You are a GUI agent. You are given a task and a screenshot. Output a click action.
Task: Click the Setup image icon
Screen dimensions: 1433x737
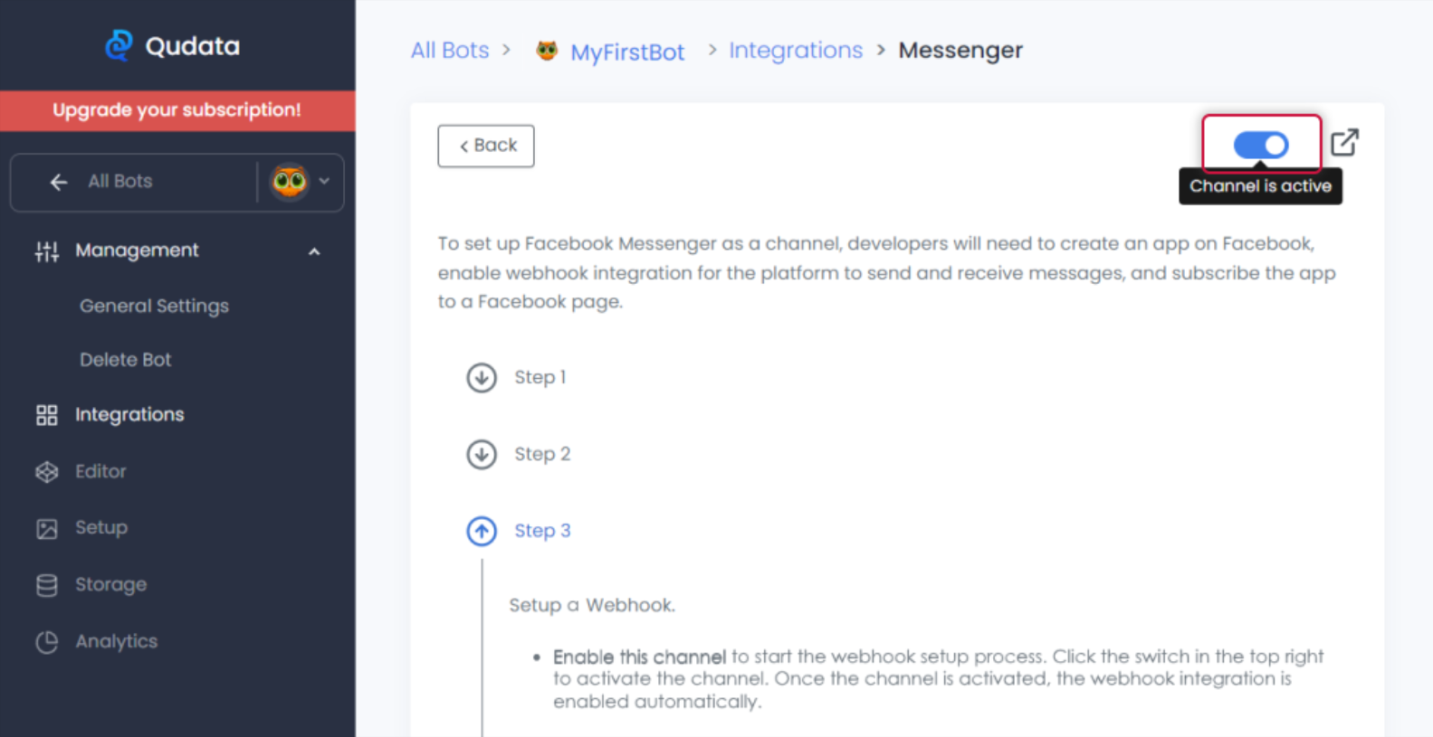point(46,528)
